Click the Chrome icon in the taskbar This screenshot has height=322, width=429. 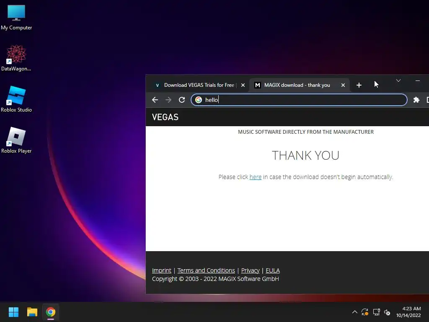point(51,312)
